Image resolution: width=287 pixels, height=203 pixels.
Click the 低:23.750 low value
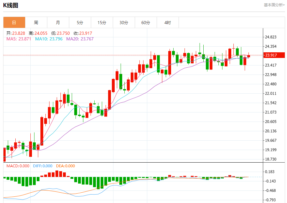pos(60,33)
